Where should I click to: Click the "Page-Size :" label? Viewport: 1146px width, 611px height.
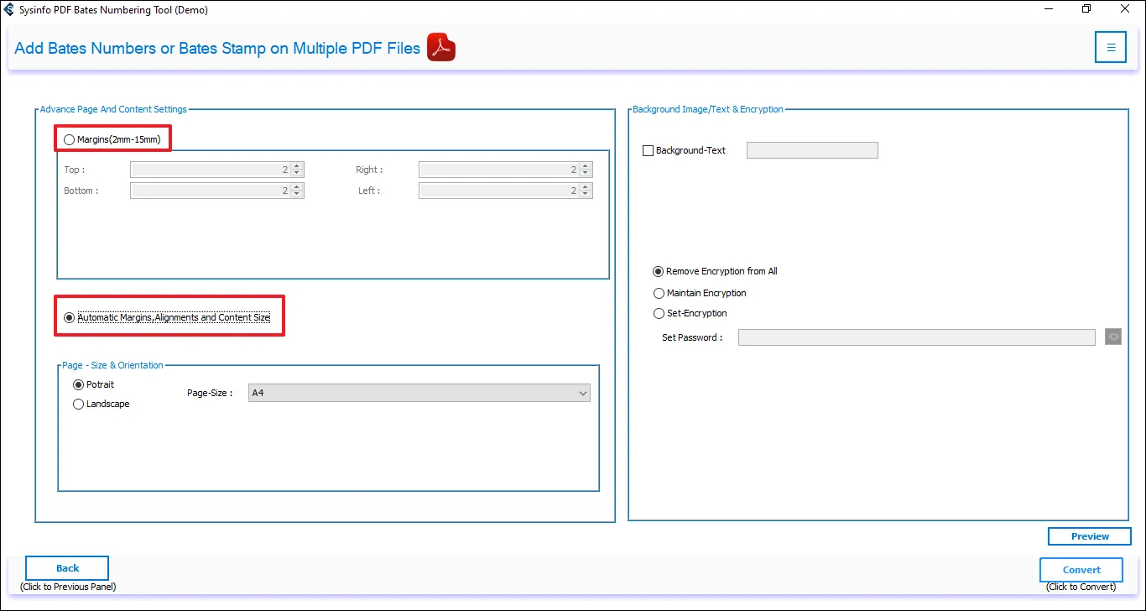pos(210,393)
